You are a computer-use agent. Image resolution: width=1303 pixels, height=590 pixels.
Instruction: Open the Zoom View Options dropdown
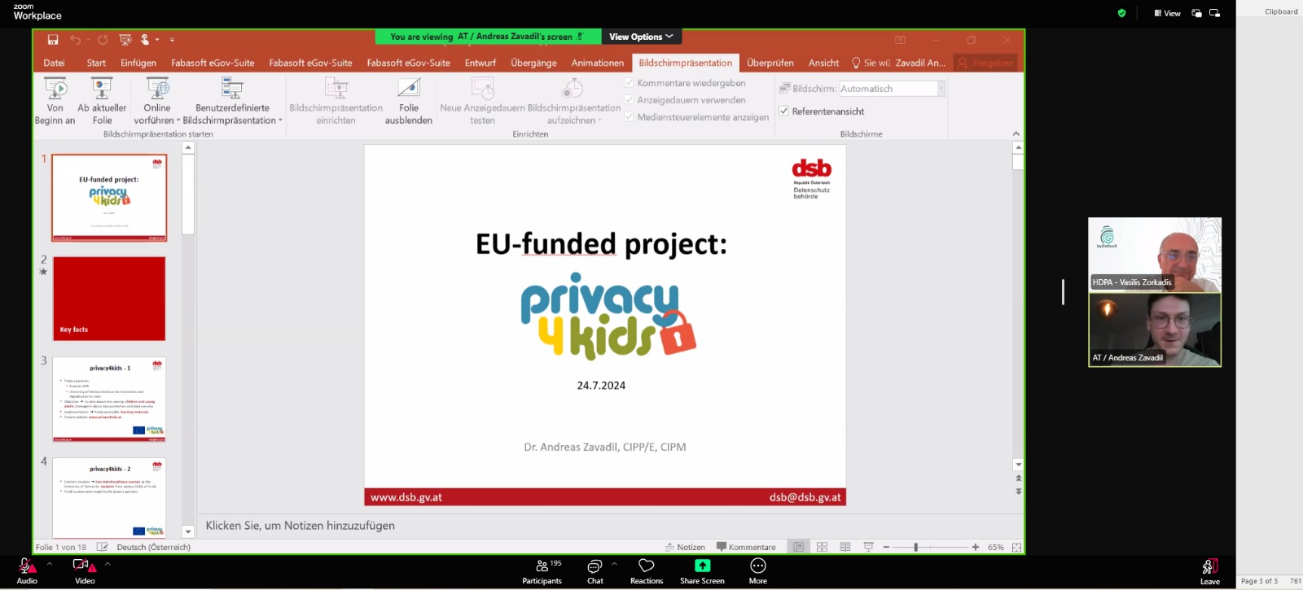pyautogui.click(x=641, y=37)
